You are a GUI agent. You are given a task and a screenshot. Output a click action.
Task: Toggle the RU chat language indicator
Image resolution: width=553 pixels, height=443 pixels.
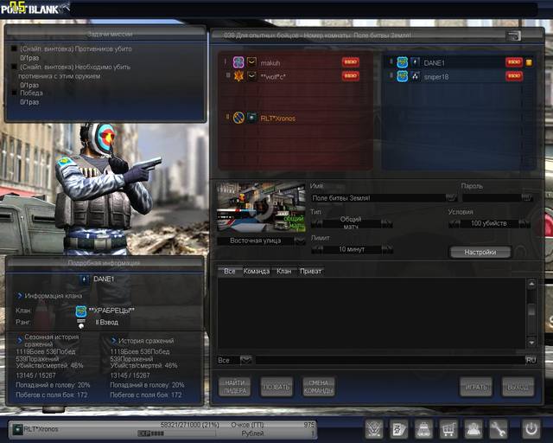click(531, 360)
